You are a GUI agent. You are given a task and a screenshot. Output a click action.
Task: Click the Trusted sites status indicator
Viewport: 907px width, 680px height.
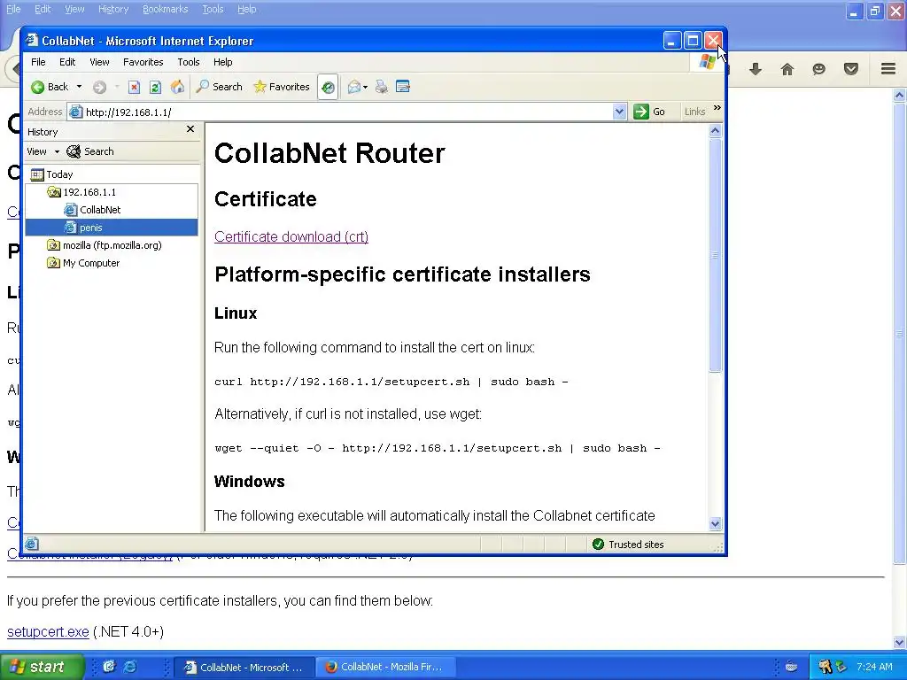(628, 545)
